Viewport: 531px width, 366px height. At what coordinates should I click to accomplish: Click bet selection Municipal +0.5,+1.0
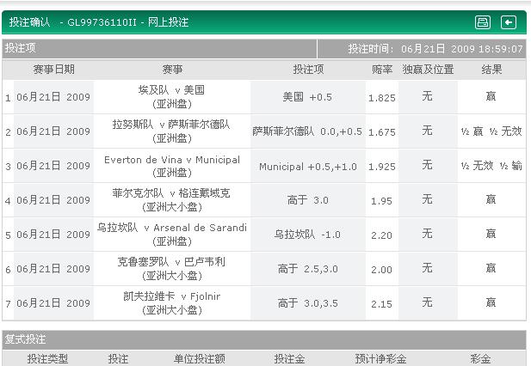[308, 167]
